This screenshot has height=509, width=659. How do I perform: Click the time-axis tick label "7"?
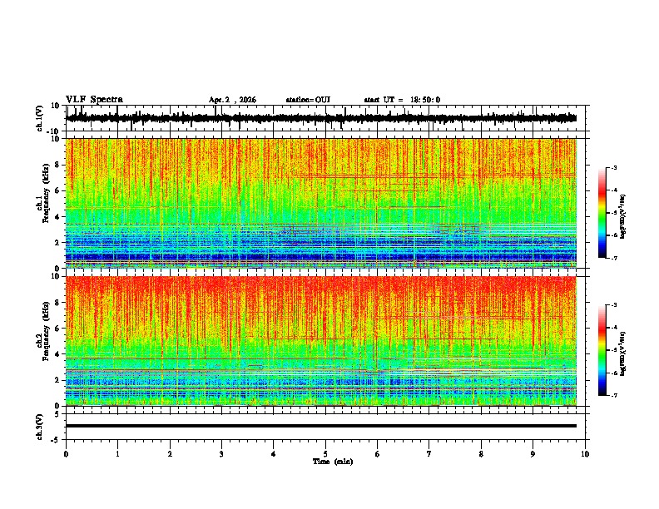[429, 454]
